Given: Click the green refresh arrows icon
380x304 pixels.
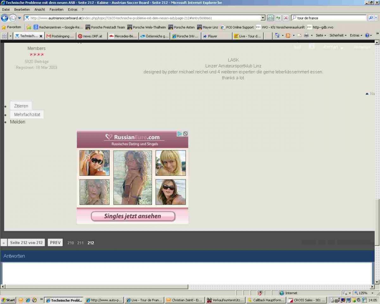Looking at the screenshot, I should (278, 18).
